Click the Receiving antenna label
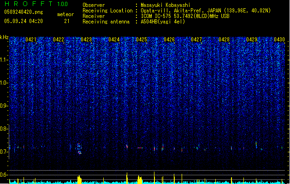Screen dimensions: 290x184 coord(106,22)
